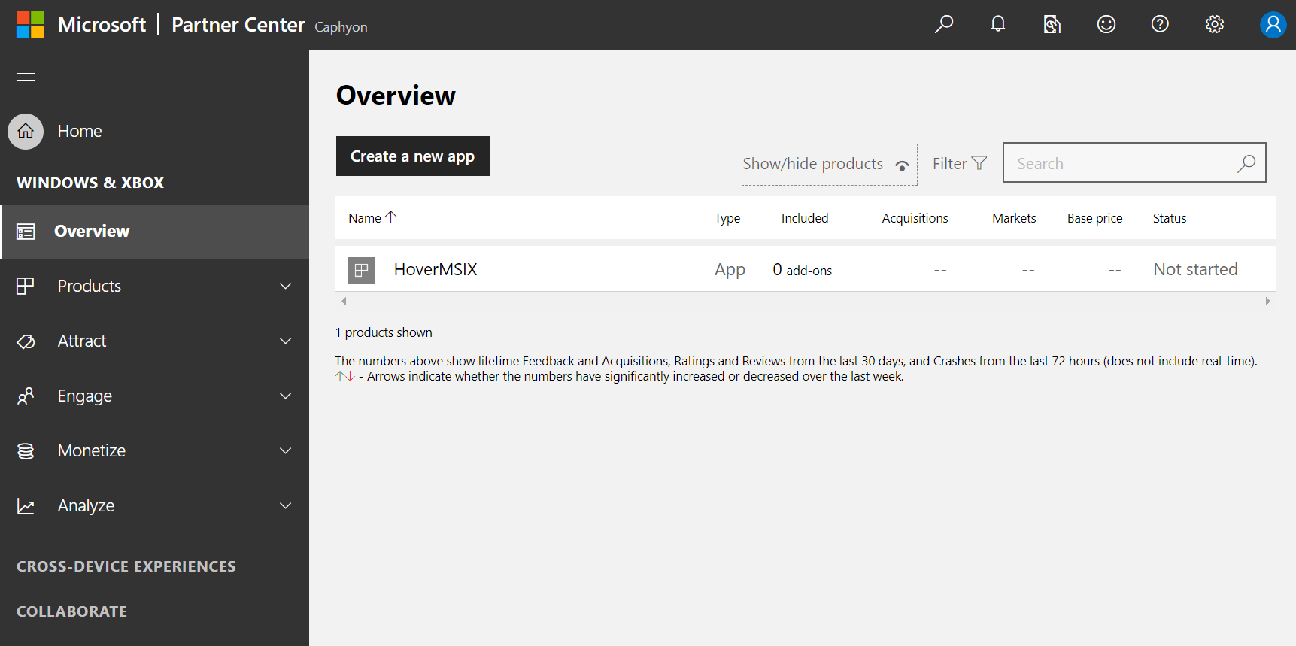Expand the Attract menu chevron

coord(286,341)
